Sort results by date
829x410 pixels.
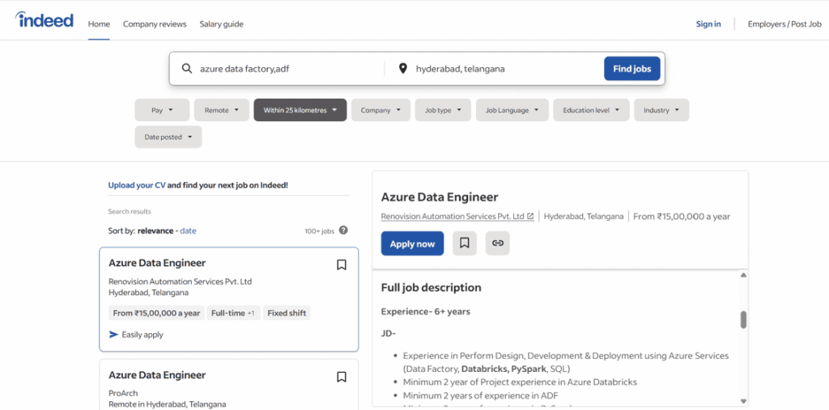188,231
